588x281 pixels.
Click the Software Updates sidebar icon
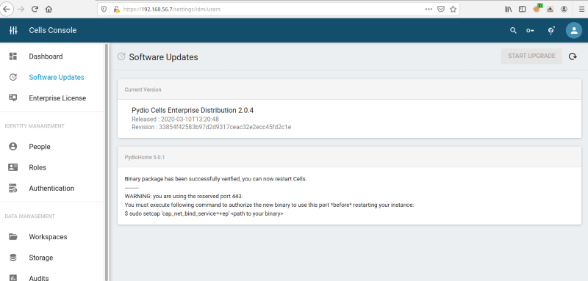point(13,78)
